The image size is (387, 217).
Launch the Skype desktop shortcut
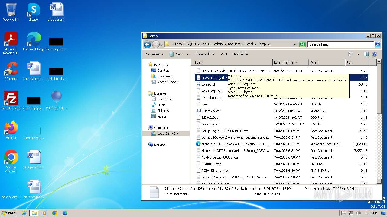(33, 12)
